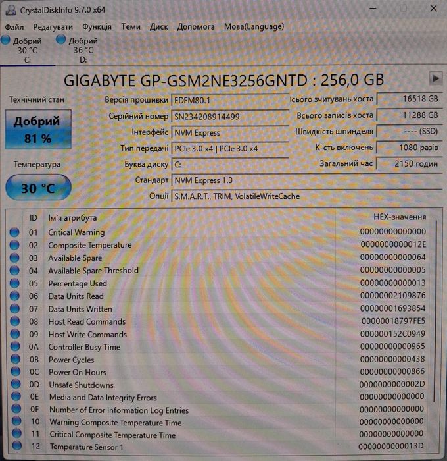Click the Ім'я атрибута column header
Image resolution: width=447 pixels, height=461 pixels.
tap(73, 218)
